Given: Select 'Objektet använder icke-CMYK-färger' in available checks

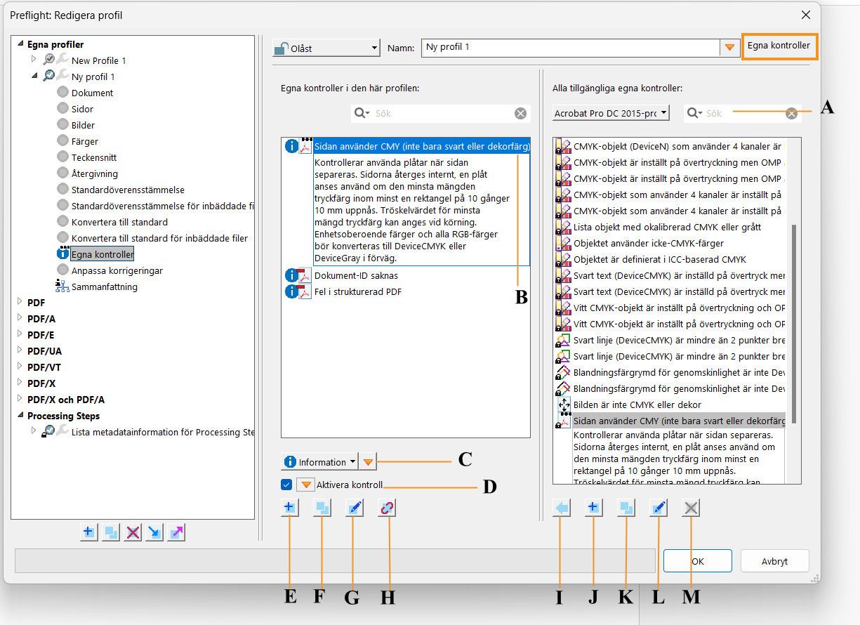Looking at the screenshot, I should pyautogui.click(x=649, y=243).
